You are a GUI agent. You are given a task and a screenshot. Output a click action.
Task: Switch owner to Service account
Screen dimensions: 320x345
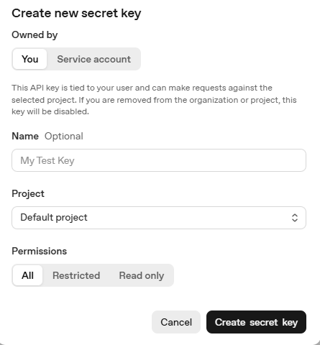pos(93,59)
